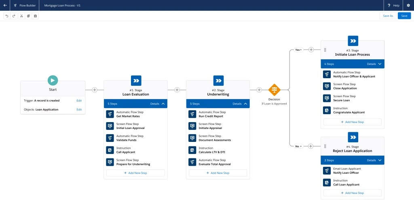
Task: Click the redo icon
Action: (14, 16)
